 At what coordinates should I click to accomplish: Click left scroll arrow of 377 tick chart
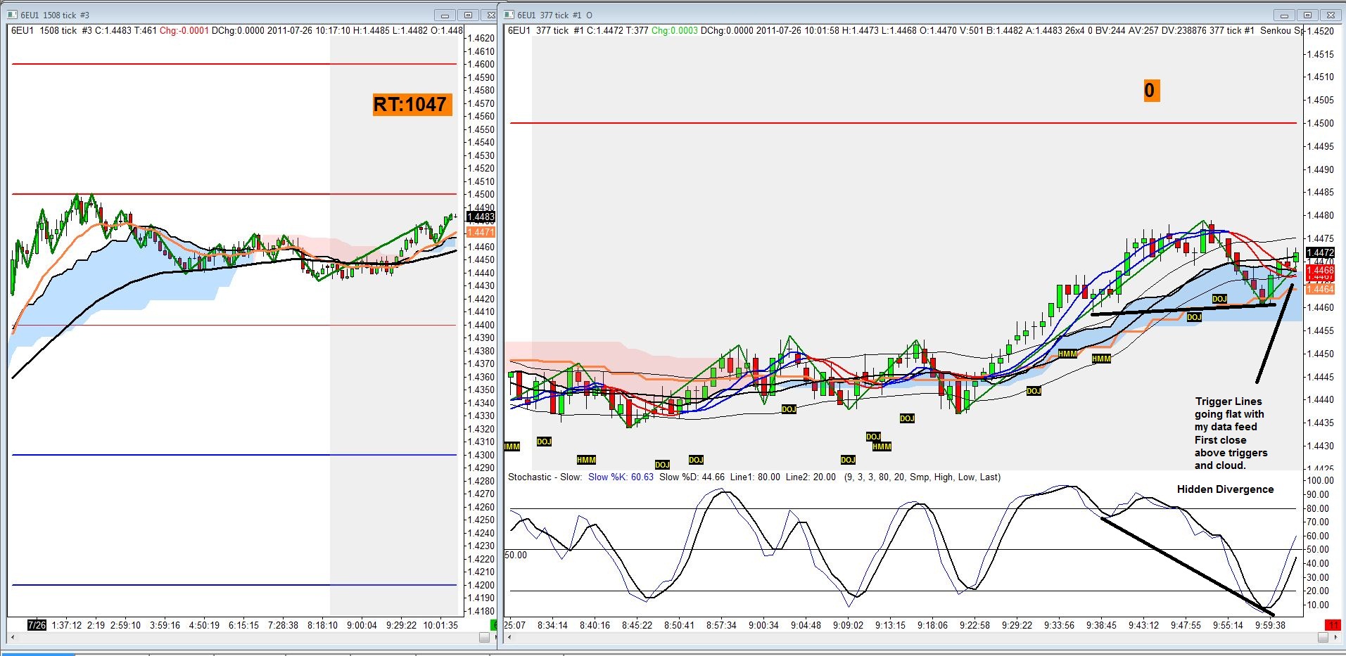509,638
